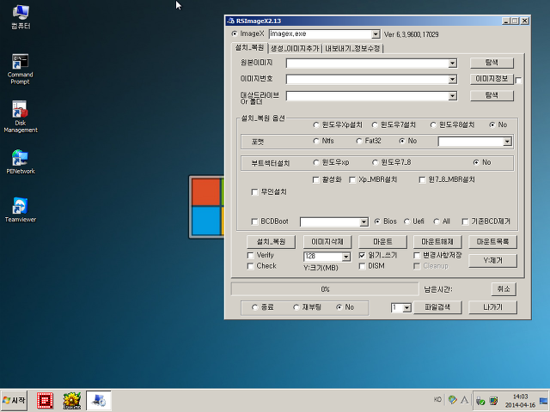Click the 마운트 button
Image resolution: width=550 pixels, height=412 pixels.
pyautogui.click(x=382, y=242)
